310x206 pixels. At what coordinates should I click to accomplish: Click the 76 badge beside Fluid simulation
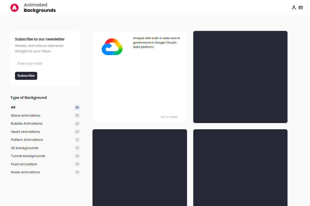tap(77, 164)
